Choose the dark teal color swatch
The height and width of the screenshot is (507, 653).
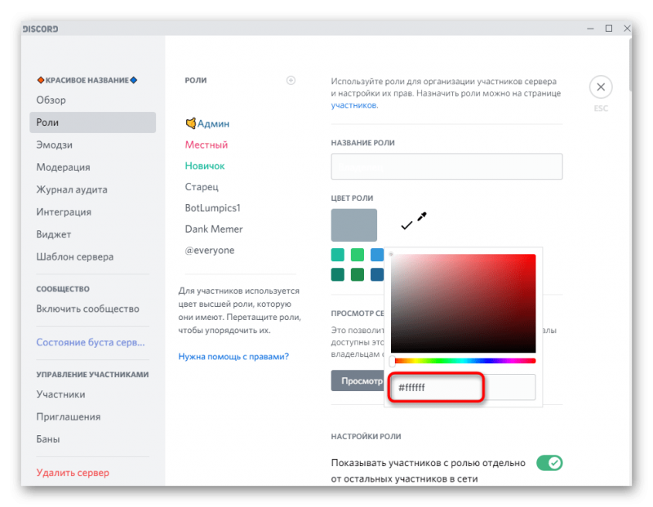pyautogui.click(x=338, y=274)
